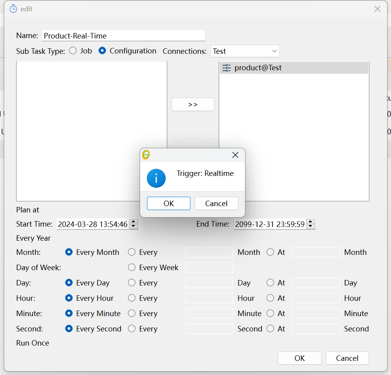Enable Every Week for Day of Week

pos(132,267)
